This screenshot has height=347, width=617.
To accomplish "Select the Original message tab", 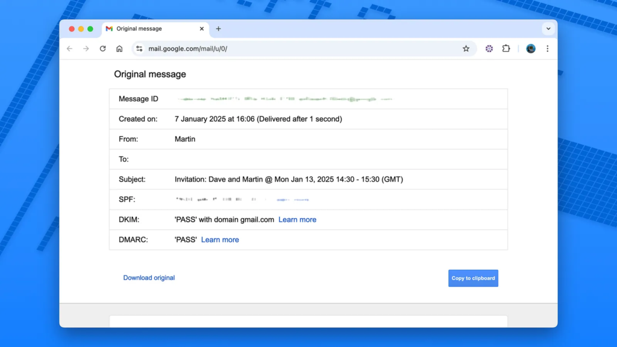I will (145, 29).
